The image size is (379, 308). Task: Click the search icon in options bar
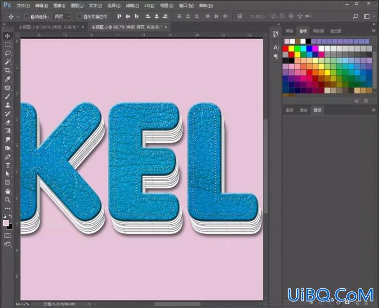pyautogui.click(x=355, y=17)
